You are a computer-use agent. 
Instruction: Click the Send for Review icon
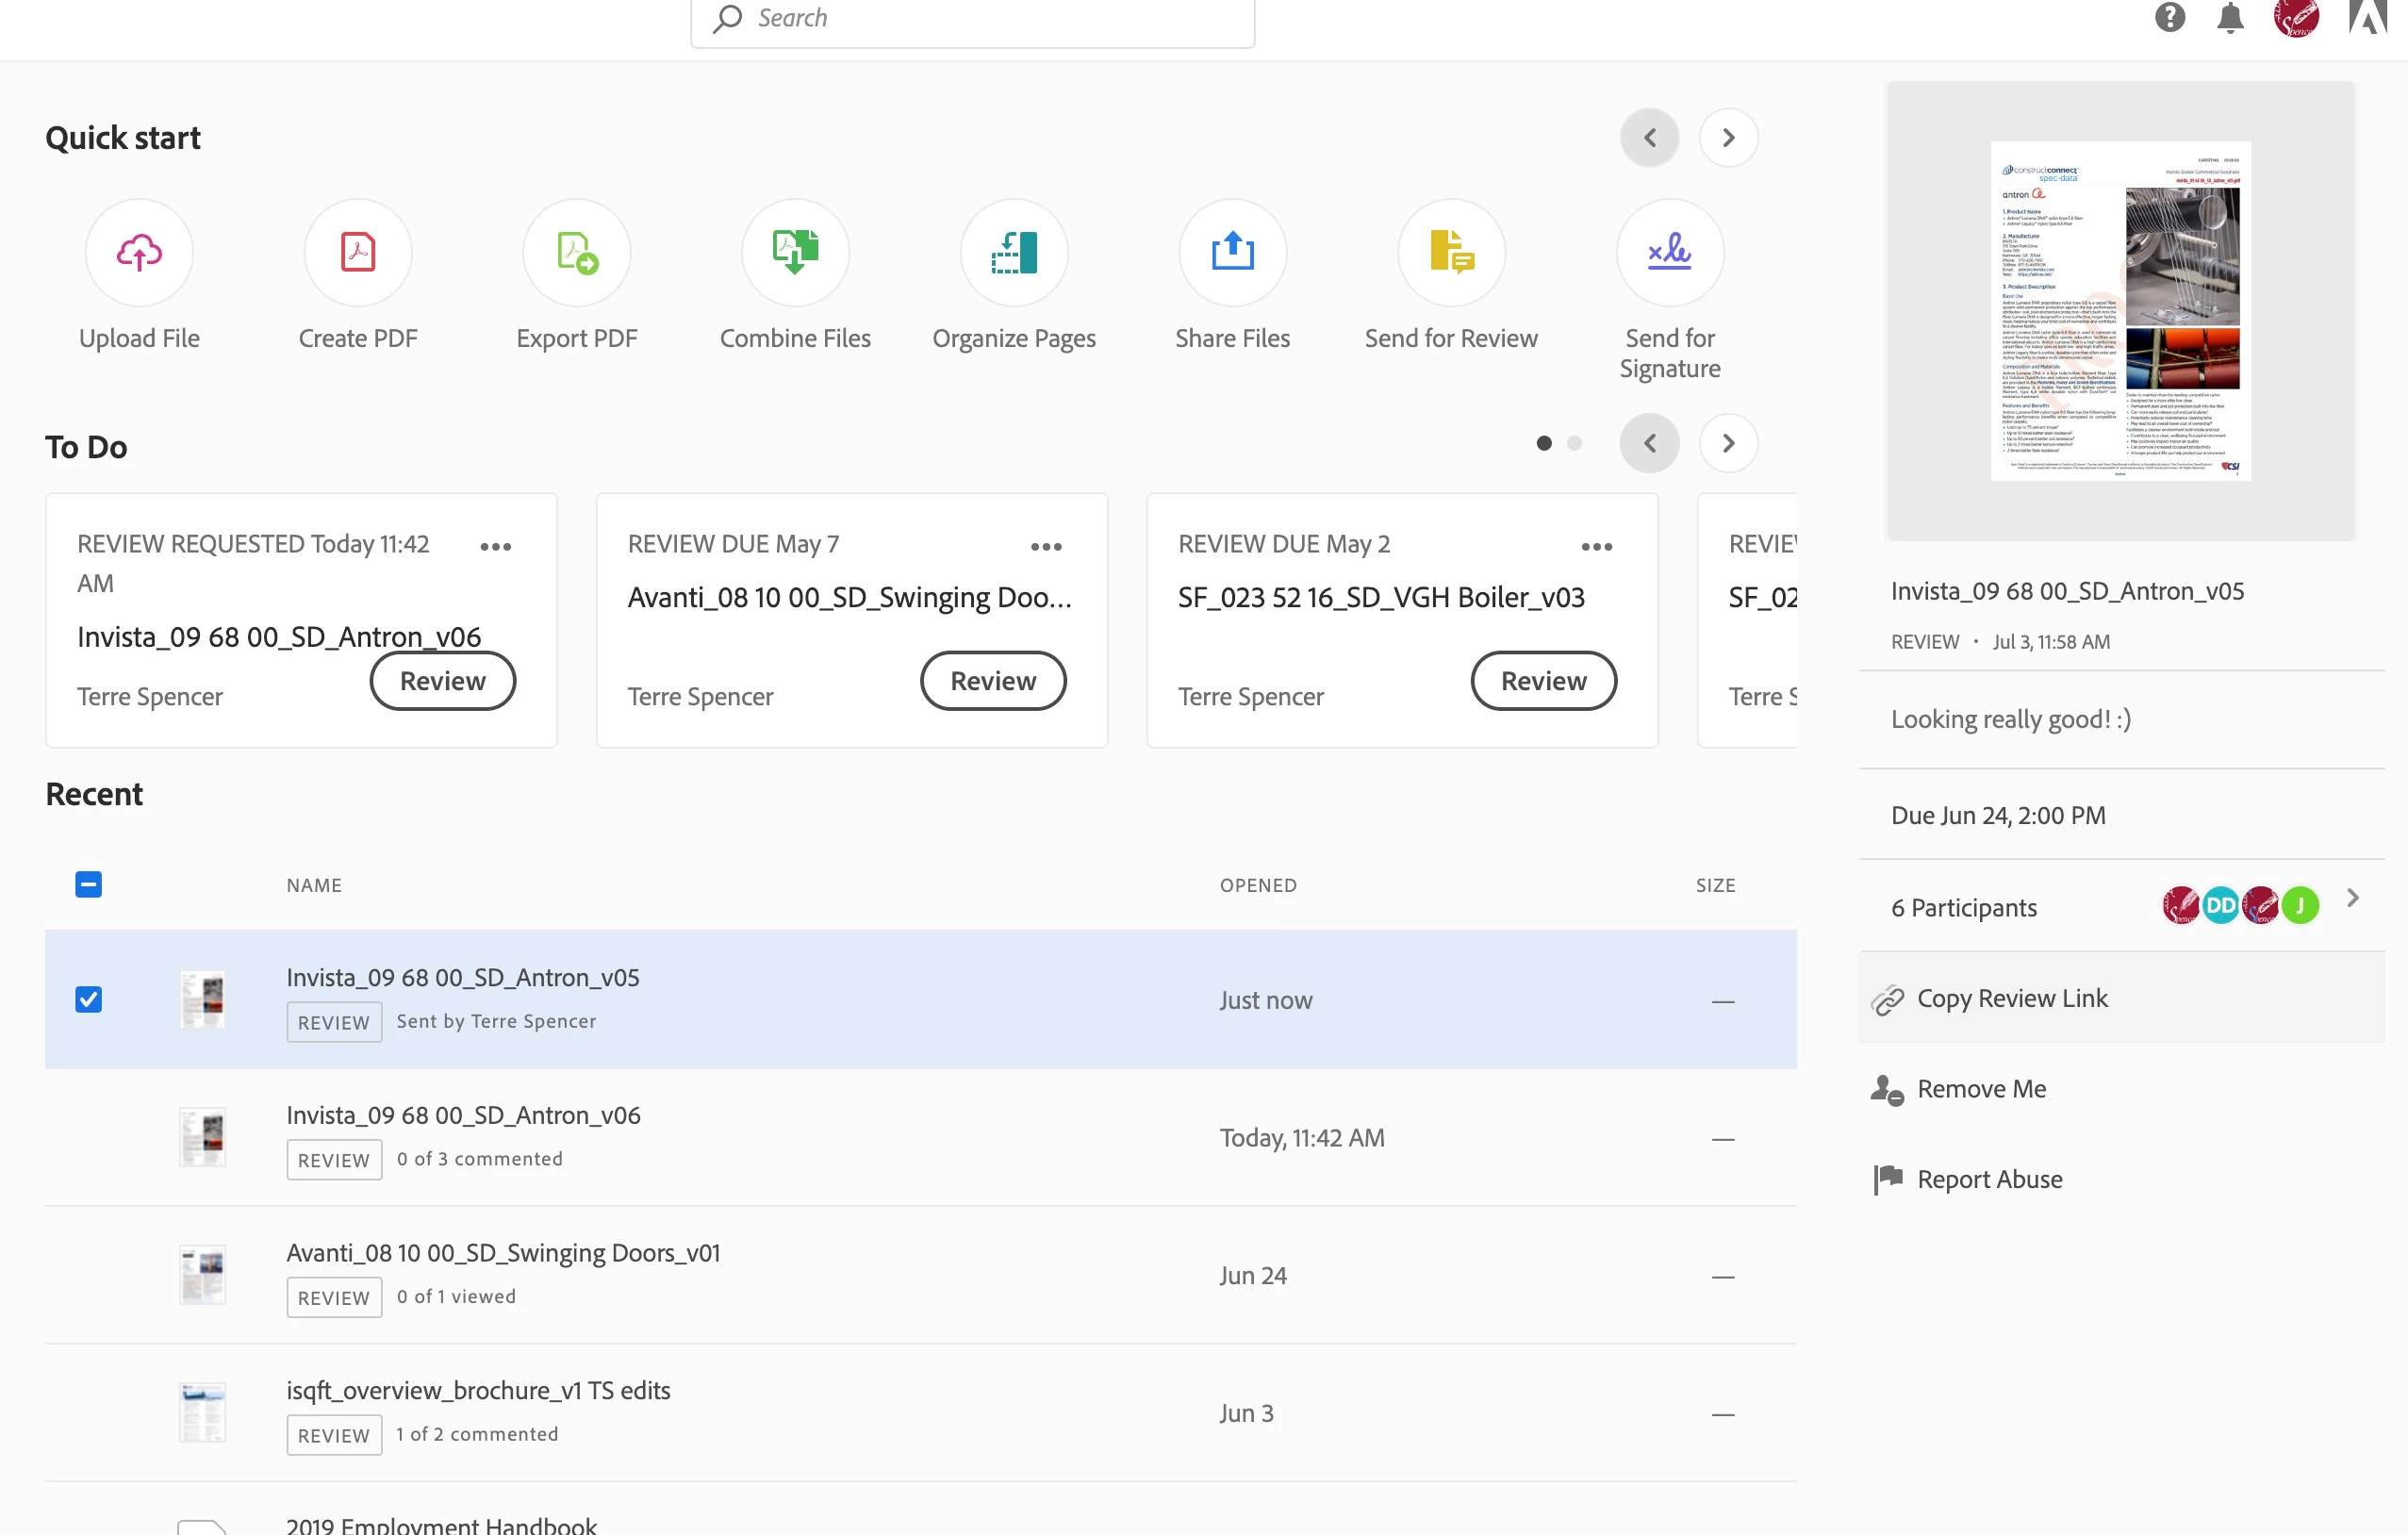[1451, 252]
